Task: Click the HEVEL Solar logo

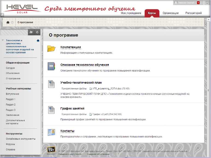Action: pos(22,9)
